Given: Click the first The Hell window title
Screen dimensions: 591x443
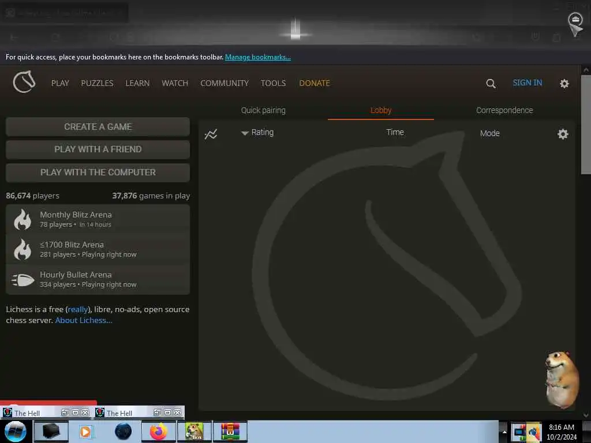Looking at the screenshot, I should tap(27, 413).
